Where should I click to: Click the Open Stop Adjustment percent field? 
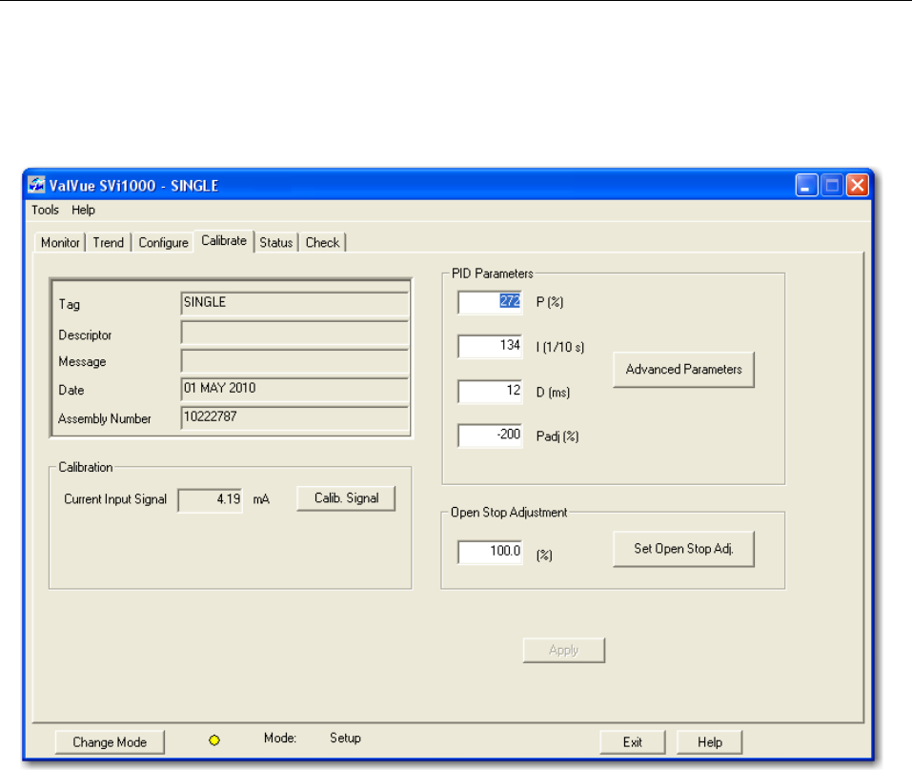click(490, 552)
